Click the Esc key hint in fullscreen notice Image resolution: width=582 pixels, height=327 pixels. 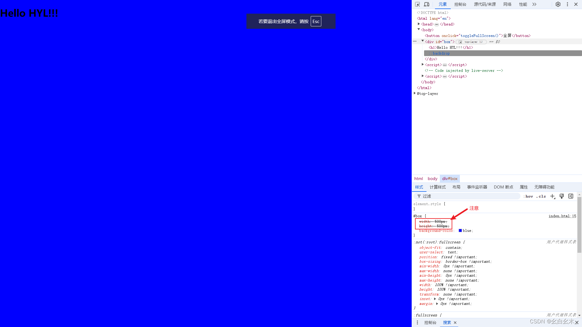click(x=316, y=21)
